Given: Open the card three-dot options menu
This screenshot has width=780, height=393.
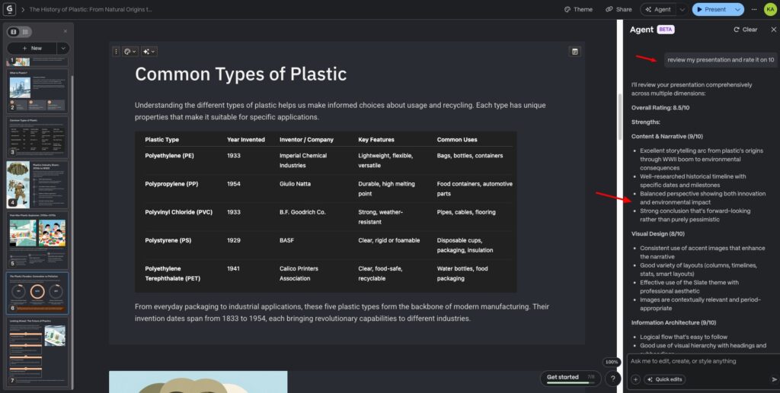Looking at the screenshot, I should [x=116, y=52].
